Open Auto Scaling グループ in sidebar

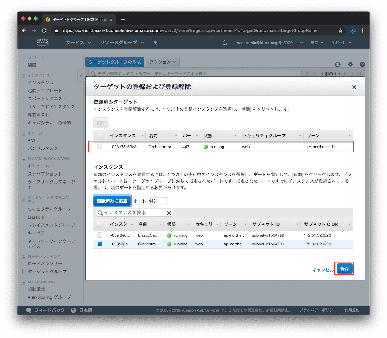tap(49, 297)
